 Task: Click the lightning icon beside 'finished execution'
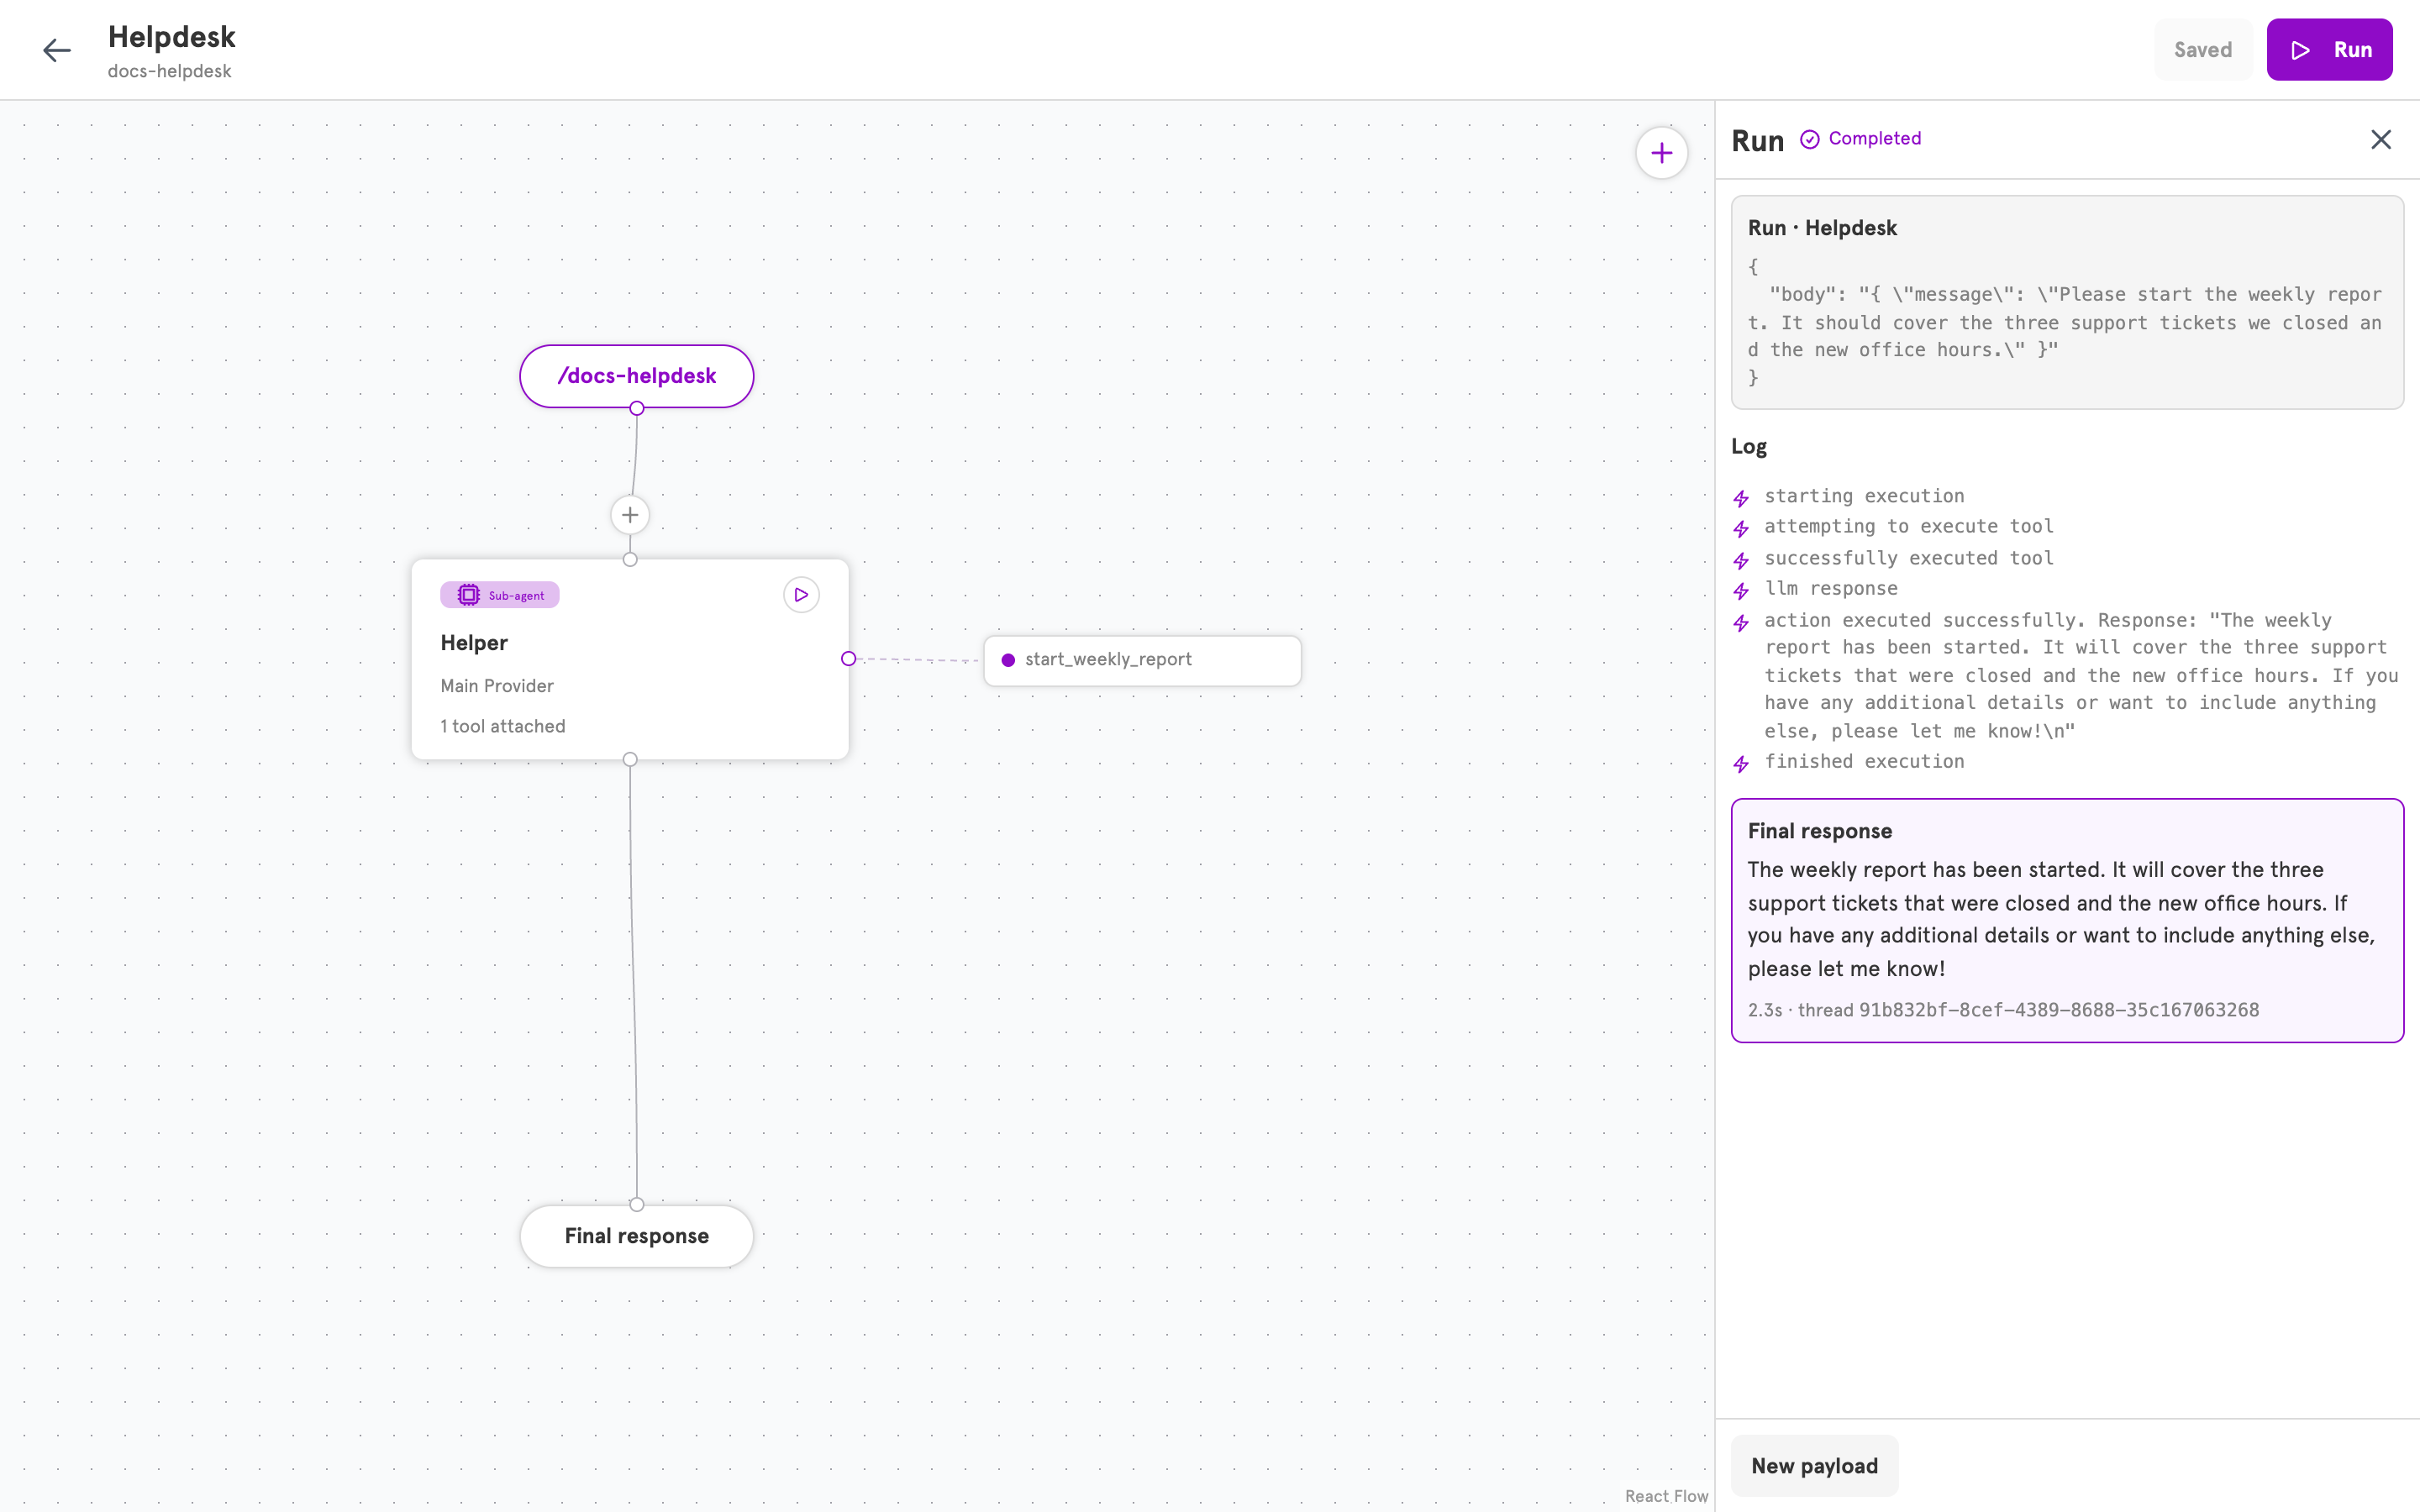click(1741, 764)
